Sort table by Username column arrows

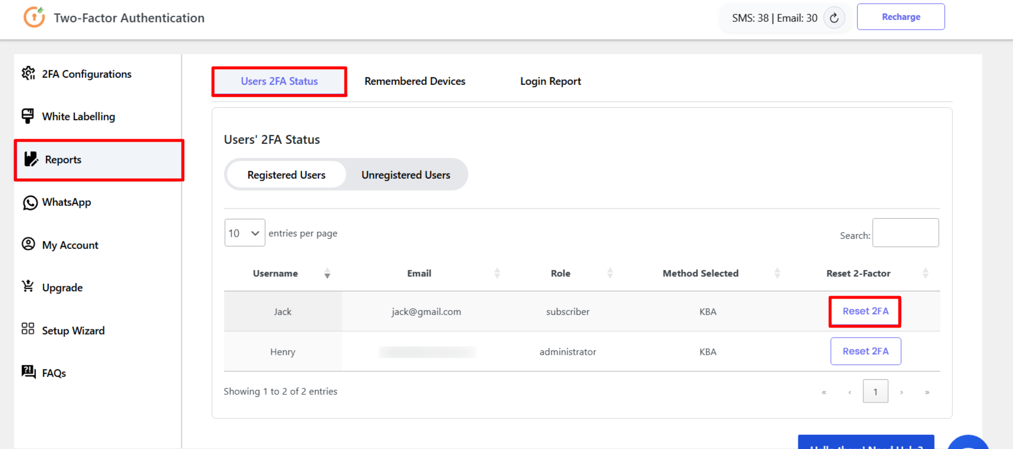coord(327,274)
